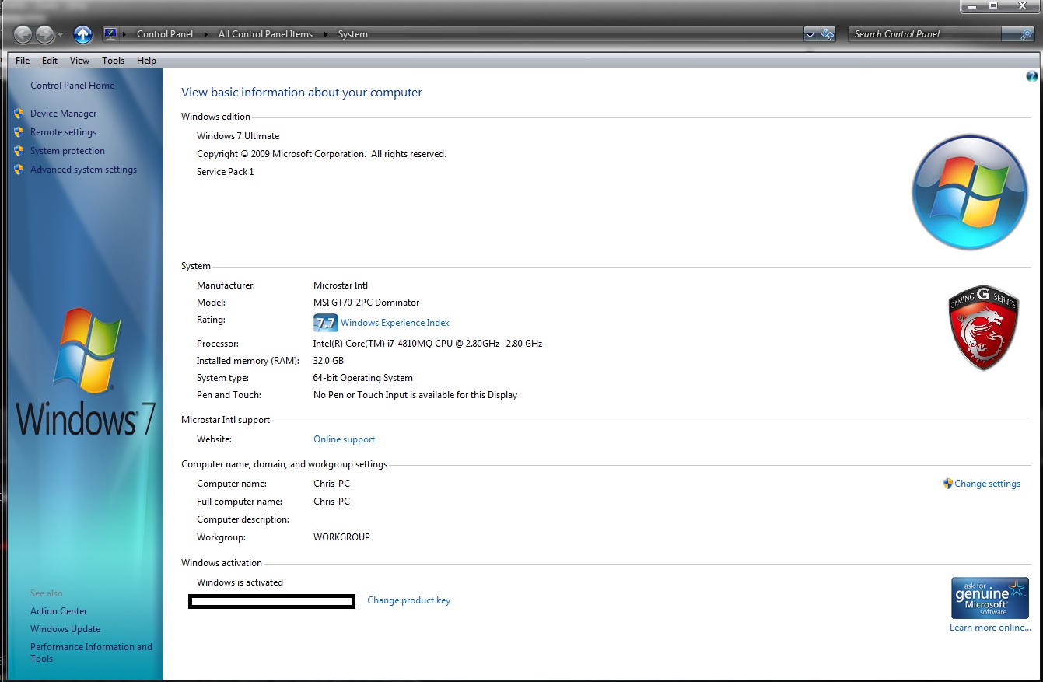Click the 7.7 Windows Experience rating badge

325,323
